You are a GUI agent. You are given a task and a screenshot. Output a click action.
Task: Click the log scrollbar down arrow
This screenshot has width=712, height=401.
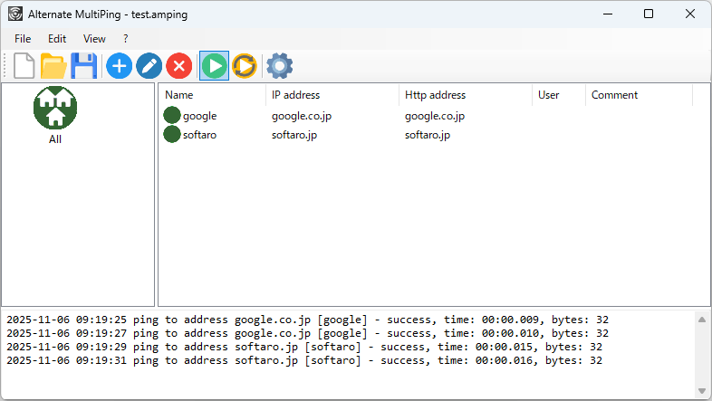[701, 391]
